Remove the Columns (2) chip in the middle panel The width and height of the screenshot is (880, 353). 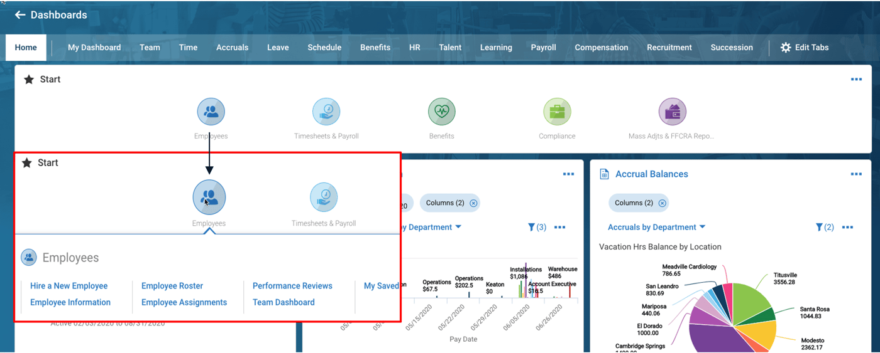[473, 203]
